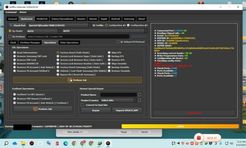Click the Select Firehose File / Loader File field
The width and height of the screenshot is (246, 148).
78,37
